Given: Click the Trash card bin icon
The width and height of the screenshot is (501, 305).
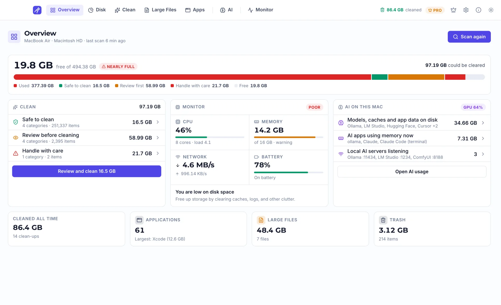Looking at the screenshot, I should click(x=383, y=220).
